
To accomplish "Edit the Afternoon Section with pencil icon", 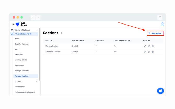I will tap(145, 52).
